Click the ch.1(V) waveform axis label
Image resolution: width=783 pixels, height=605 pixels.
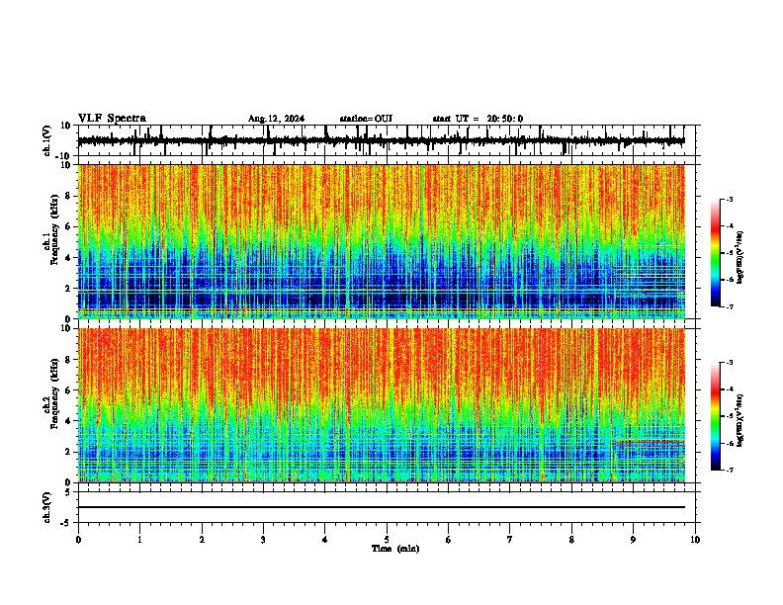coord(47,140)
